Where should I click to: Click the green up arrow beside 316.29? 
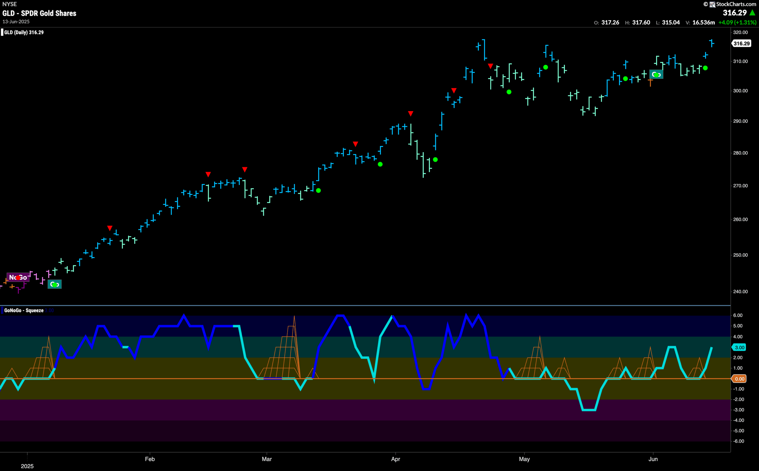752,13
